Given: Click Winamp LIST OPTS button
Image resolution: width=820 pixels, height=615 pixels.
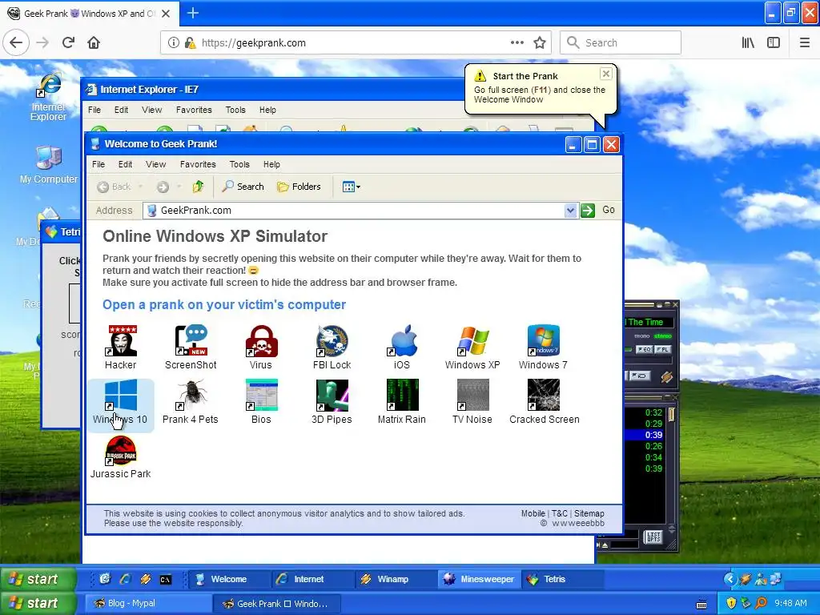Looking at the screenshot, I should coord(653,537).
